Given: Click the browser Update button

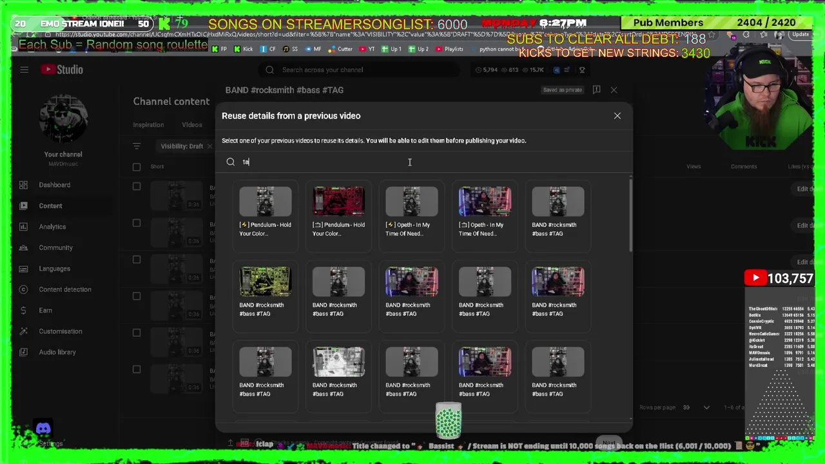Looking at the screenshot, I should pos(800,35).
